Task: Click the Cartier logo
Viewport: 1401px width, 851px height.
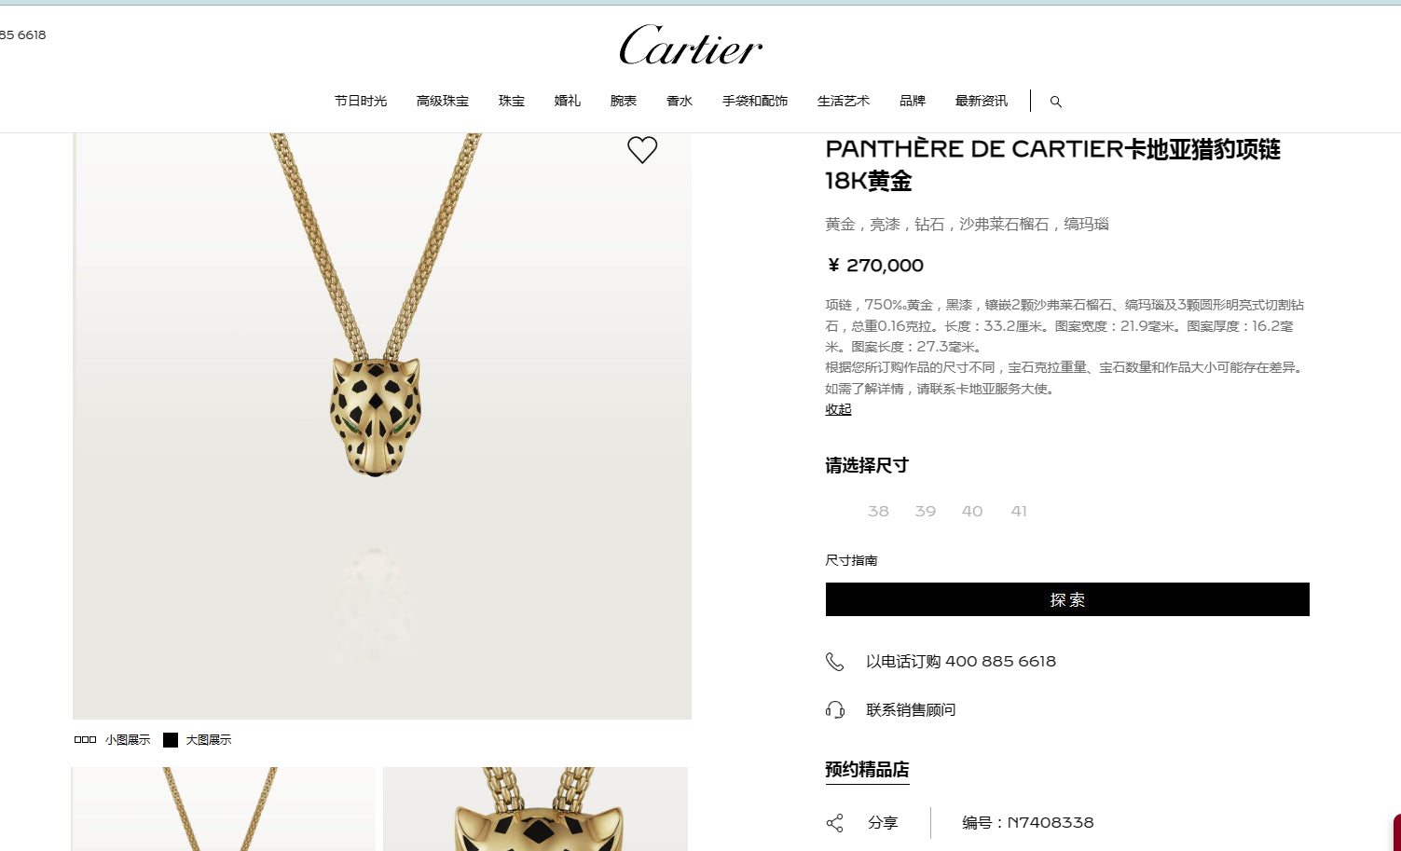Action: (x=691, y=46)
